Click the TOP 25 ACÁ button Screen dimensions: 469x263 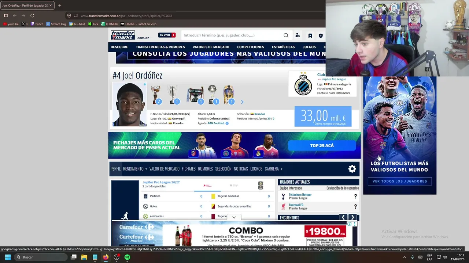click(x=322, y=145)
